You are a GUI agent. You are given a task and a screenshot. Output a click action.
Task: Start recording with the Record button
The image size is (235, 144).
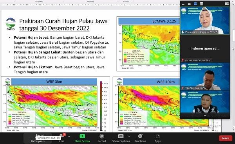pos(102,138)
